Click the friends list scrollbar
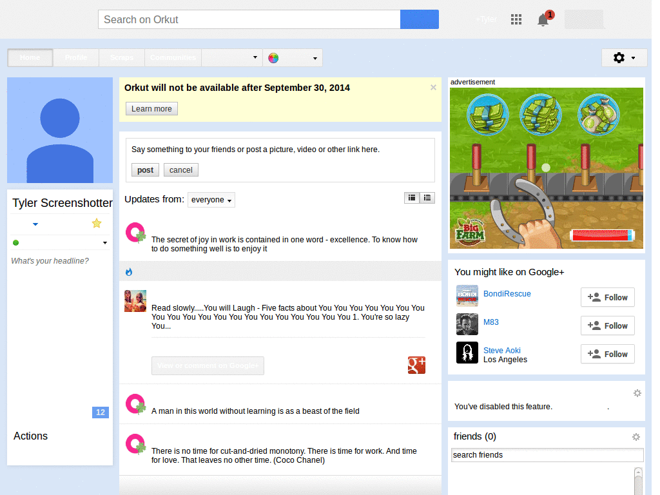The image size is (660, 495). point(638,481)
